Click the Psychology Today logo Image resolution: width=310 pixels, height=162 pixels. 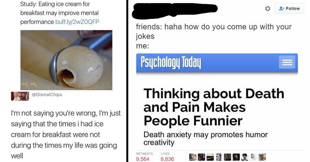[x=171, y=62]
